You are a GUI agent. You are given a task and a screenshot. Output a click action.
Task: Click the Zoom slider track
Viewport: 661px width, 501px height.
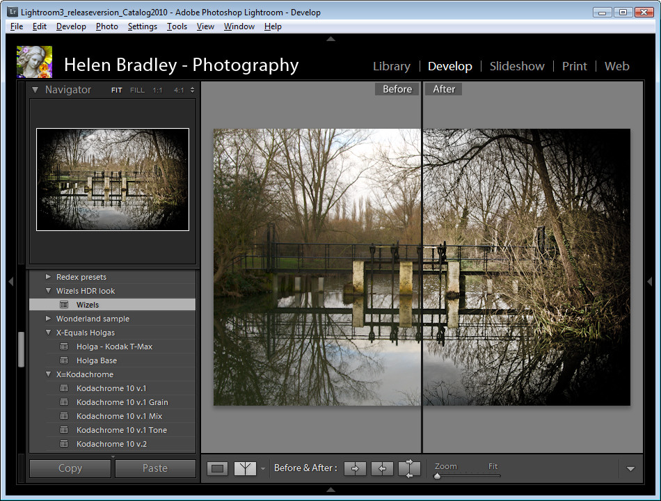[468, 476]
